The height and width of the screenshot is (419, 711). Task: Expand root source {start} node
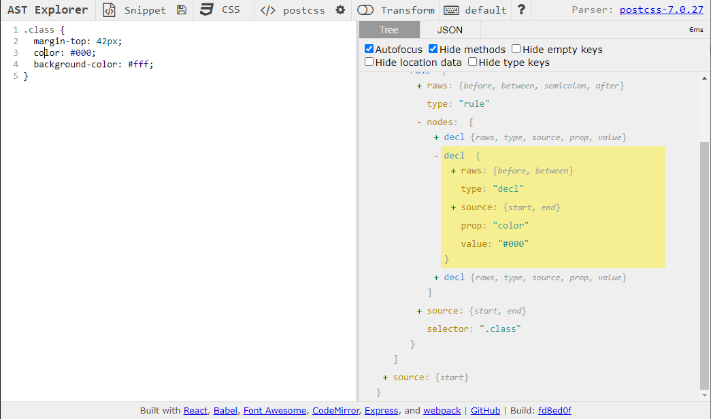(385, 378)
